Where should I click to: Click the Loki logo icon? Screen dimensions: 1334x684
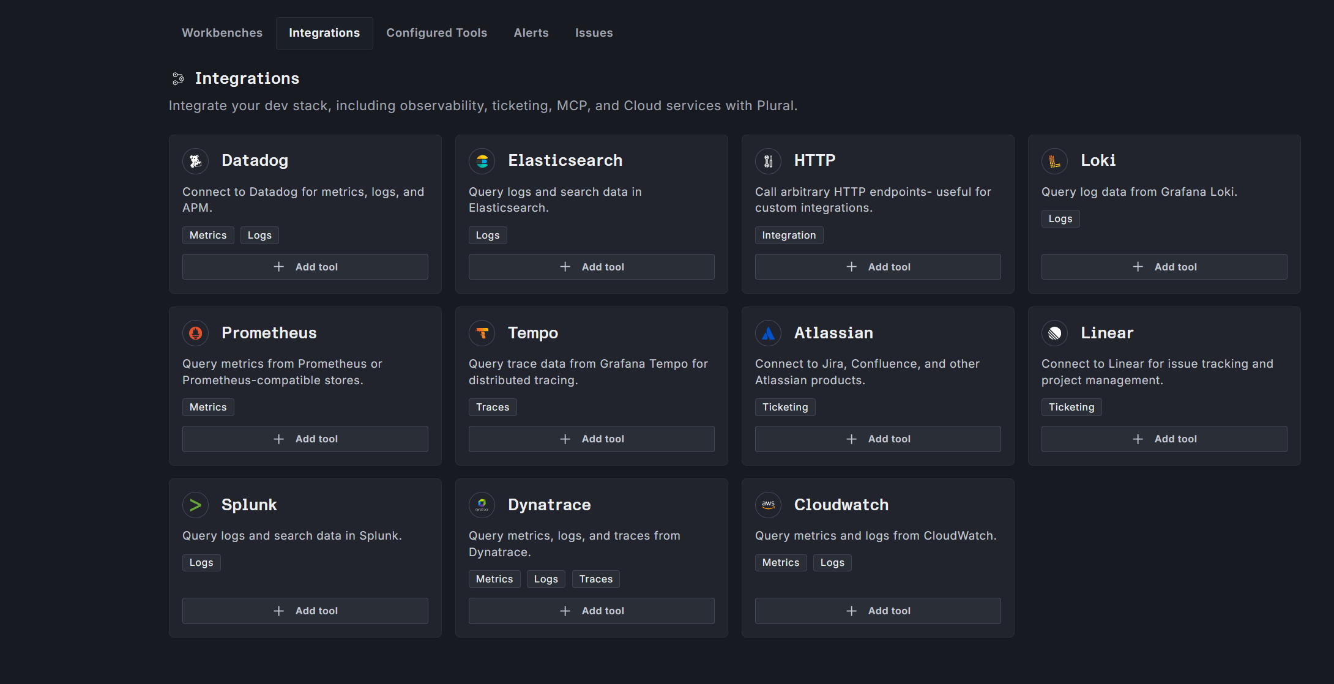pos(1055,161)
